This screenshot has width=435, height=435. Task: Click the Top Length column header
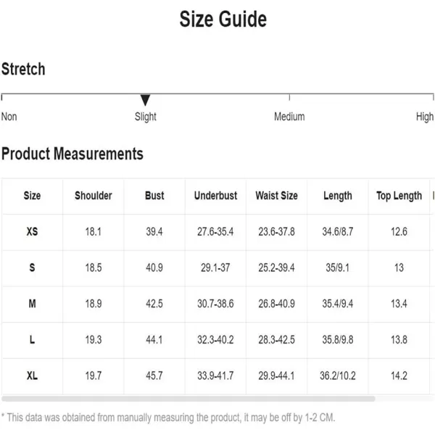(x=399, y=196)
